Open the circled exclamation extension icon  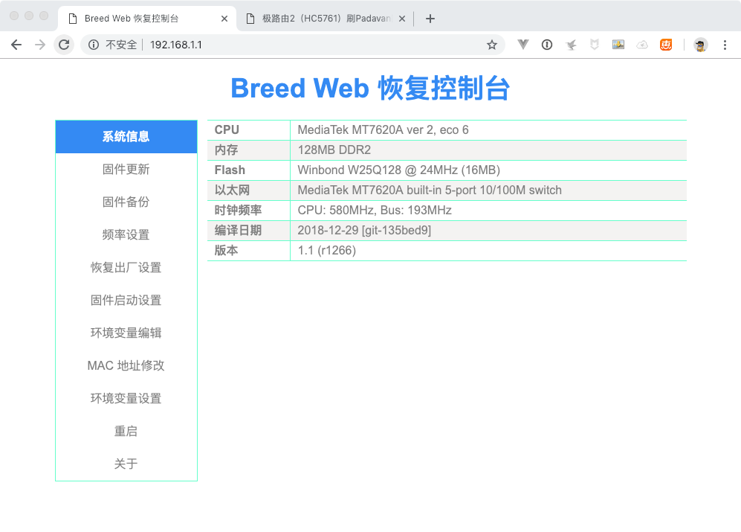coord(547,45)
